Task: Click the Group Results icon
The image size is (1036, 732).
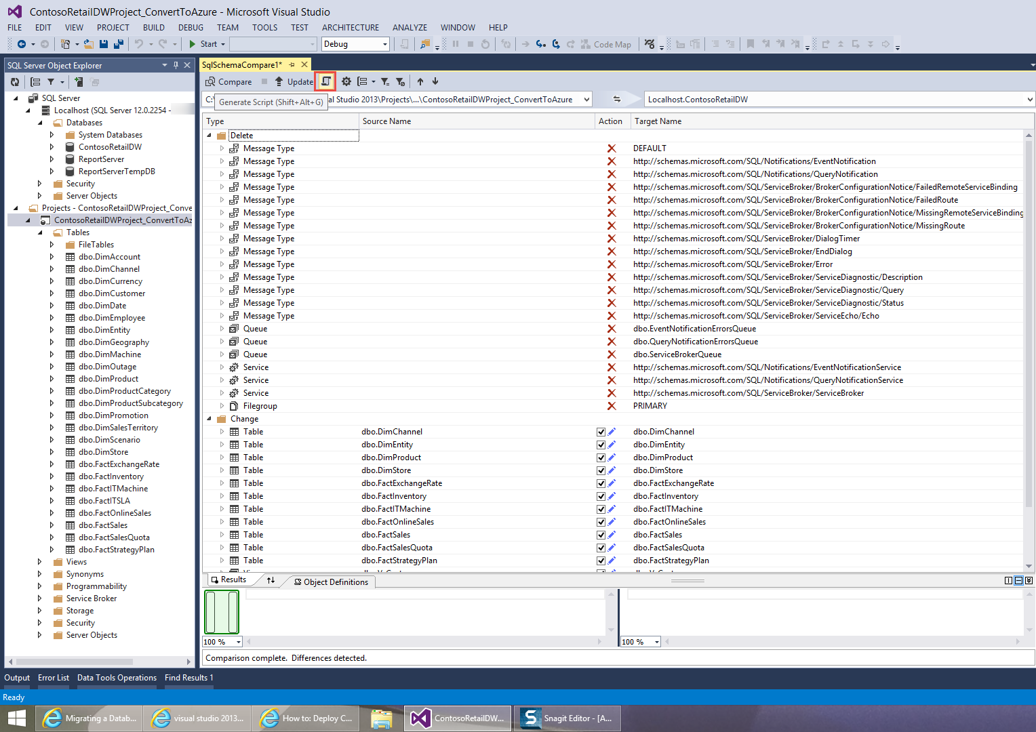Action: [x=363, y=81]
